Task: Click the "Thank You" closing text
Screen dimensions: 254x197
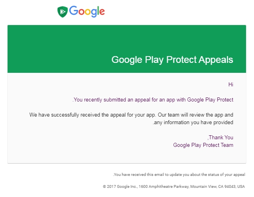Action: pyautogui.click(x=220, y=137)
